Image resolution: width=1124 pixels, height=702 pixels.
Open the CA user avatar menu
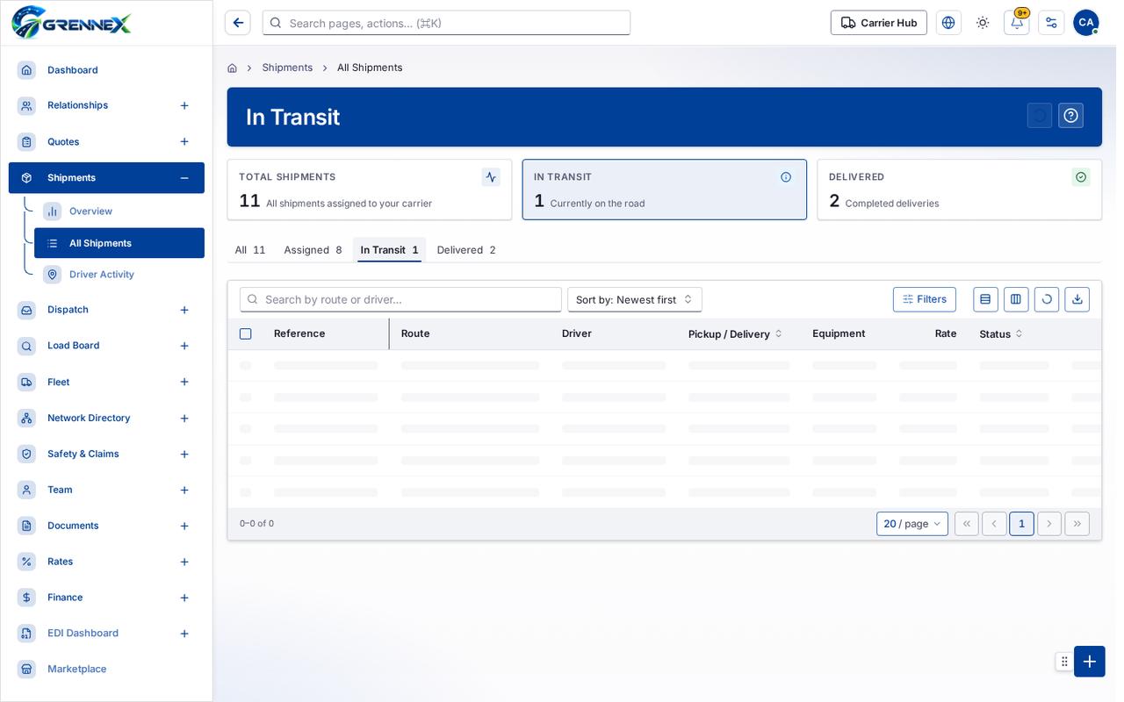pos(1086,23)
